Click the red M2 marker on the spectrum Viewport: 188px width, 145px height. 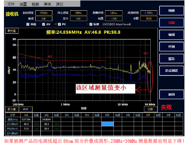[x=146, y=53]
